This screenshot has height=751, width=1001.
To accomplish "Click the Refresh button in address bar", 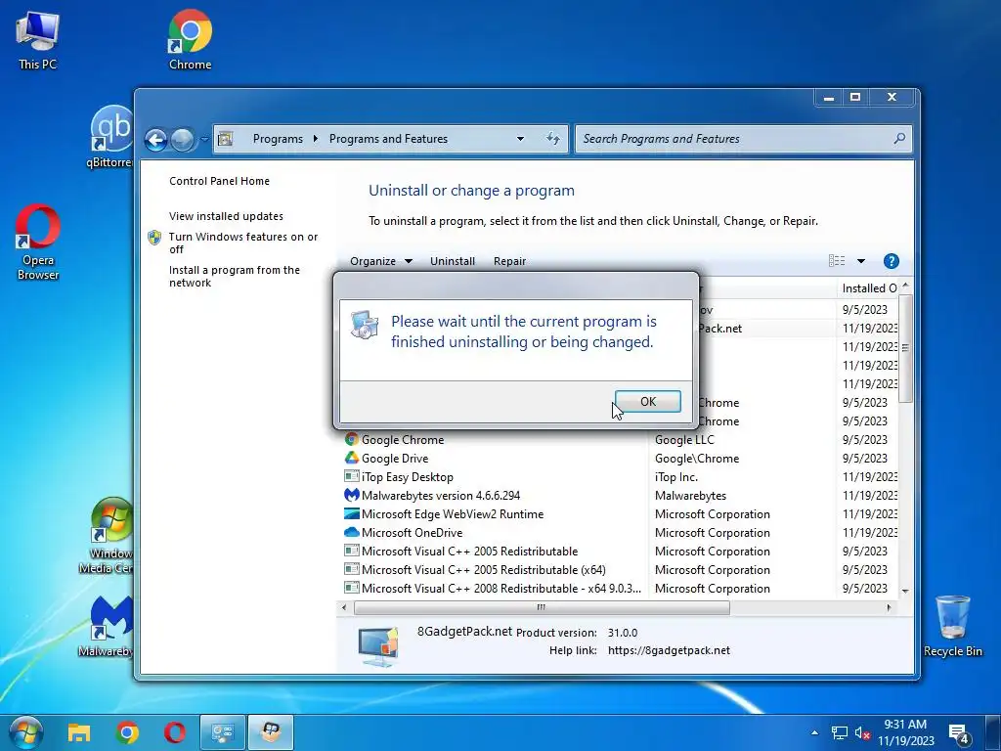I will coord(553,139).
